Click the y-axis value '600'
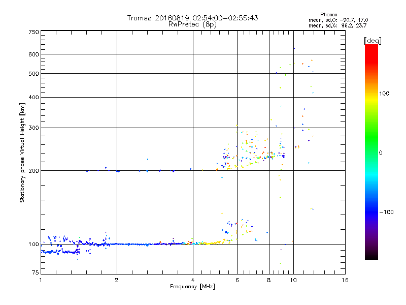 33,54
